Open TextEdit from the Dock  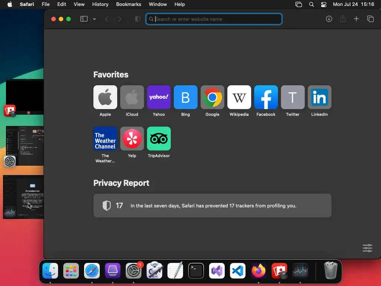coord(175,270)
